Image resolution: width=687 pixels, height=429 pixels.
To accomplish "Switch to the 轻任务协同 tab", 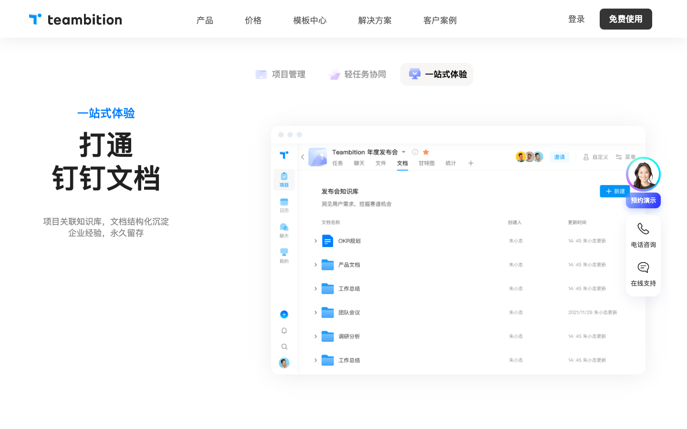I will 357,74.
